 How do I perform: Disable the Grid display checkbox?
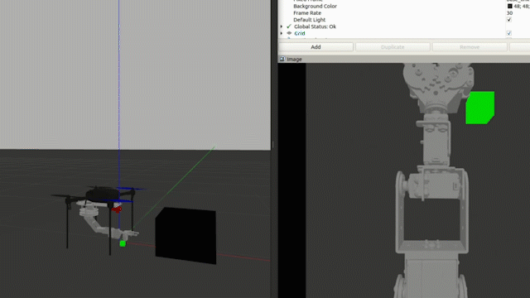click(x=509, y=33)
